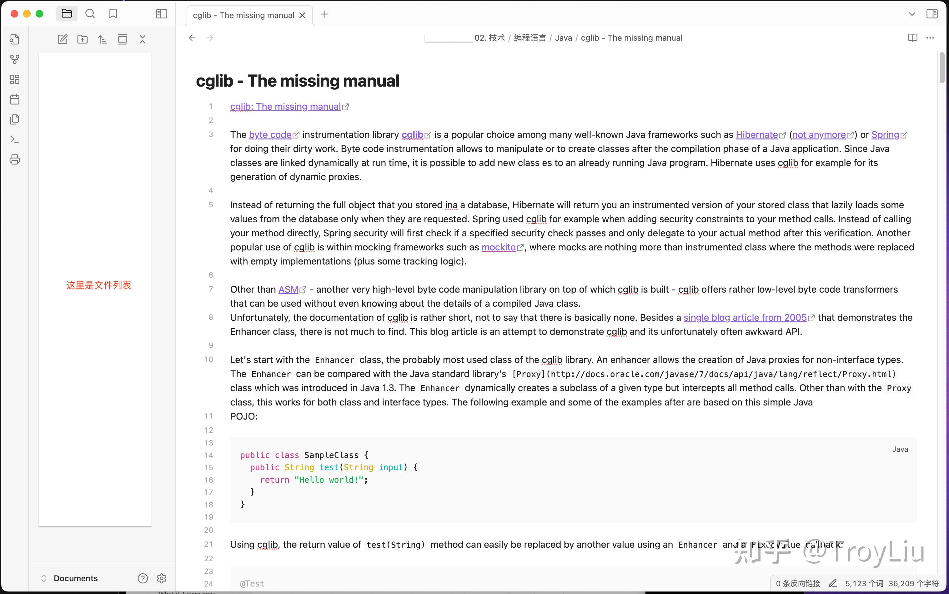949x594 pixels.
Task: Toggle the right sidebar
Action: click(932, 14)
